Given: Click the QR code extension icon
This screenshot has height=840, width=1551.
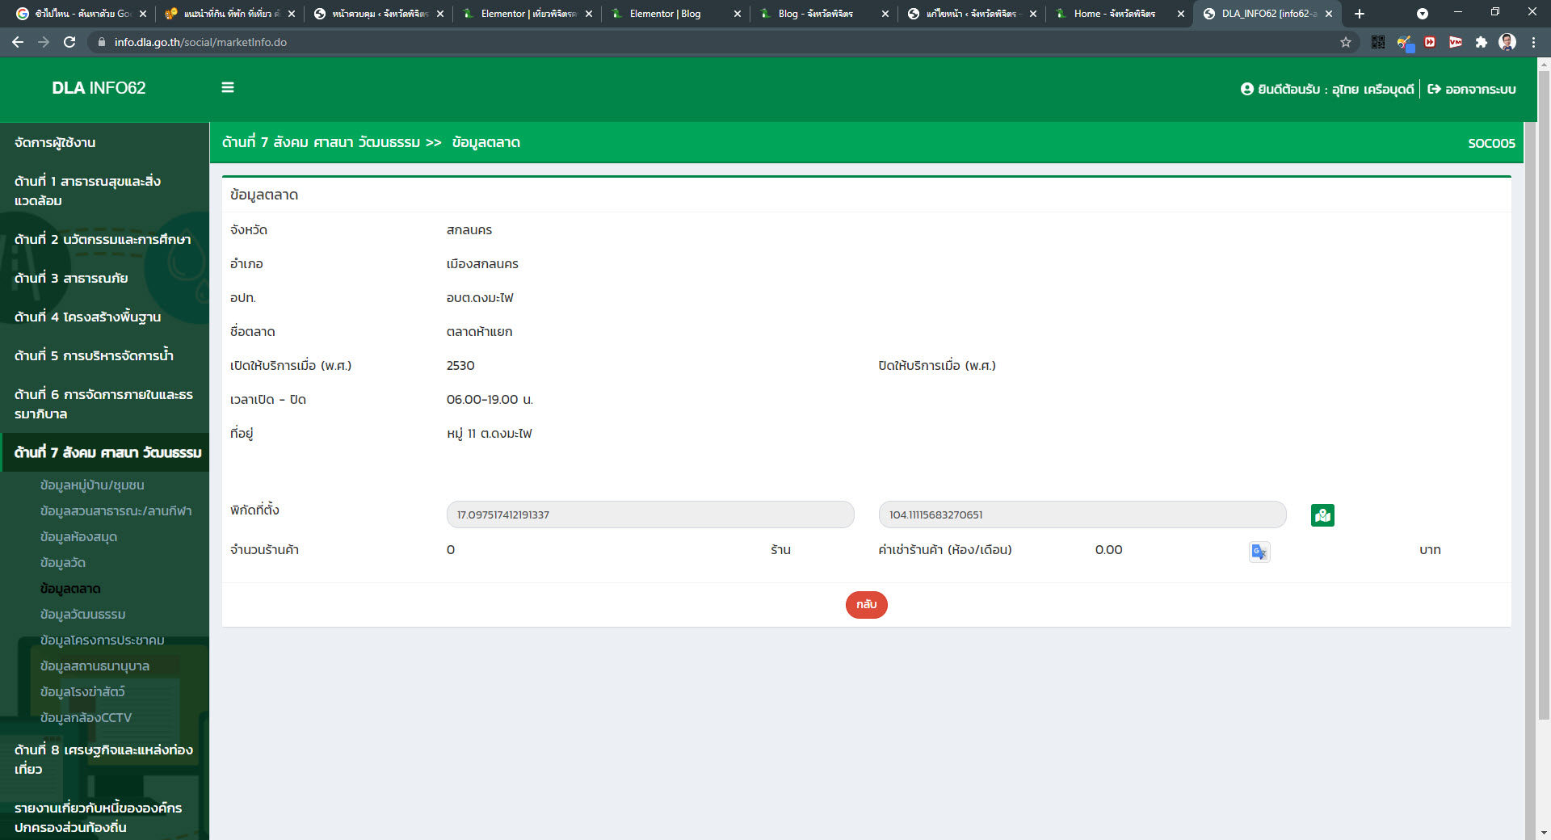Looking at the screenshot, I should coord(1378,42).
